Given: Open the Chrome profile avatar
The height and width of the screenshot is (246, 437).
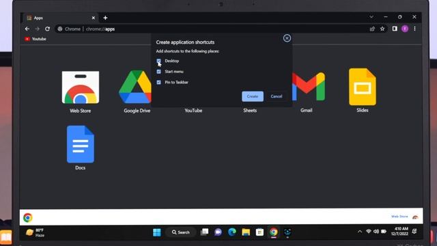Looking at the screenshot, I should 405,29.
